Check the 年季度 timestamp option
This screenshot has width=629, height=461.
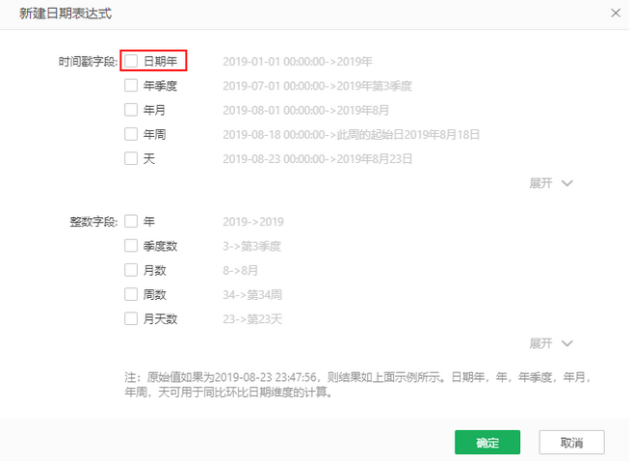(x=131, y=86)
